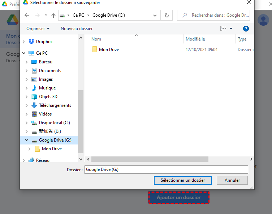The width and height of the screenshot is (272, 214).
Task: Expand the Dropbox tree node
Action: coord(24,42)
